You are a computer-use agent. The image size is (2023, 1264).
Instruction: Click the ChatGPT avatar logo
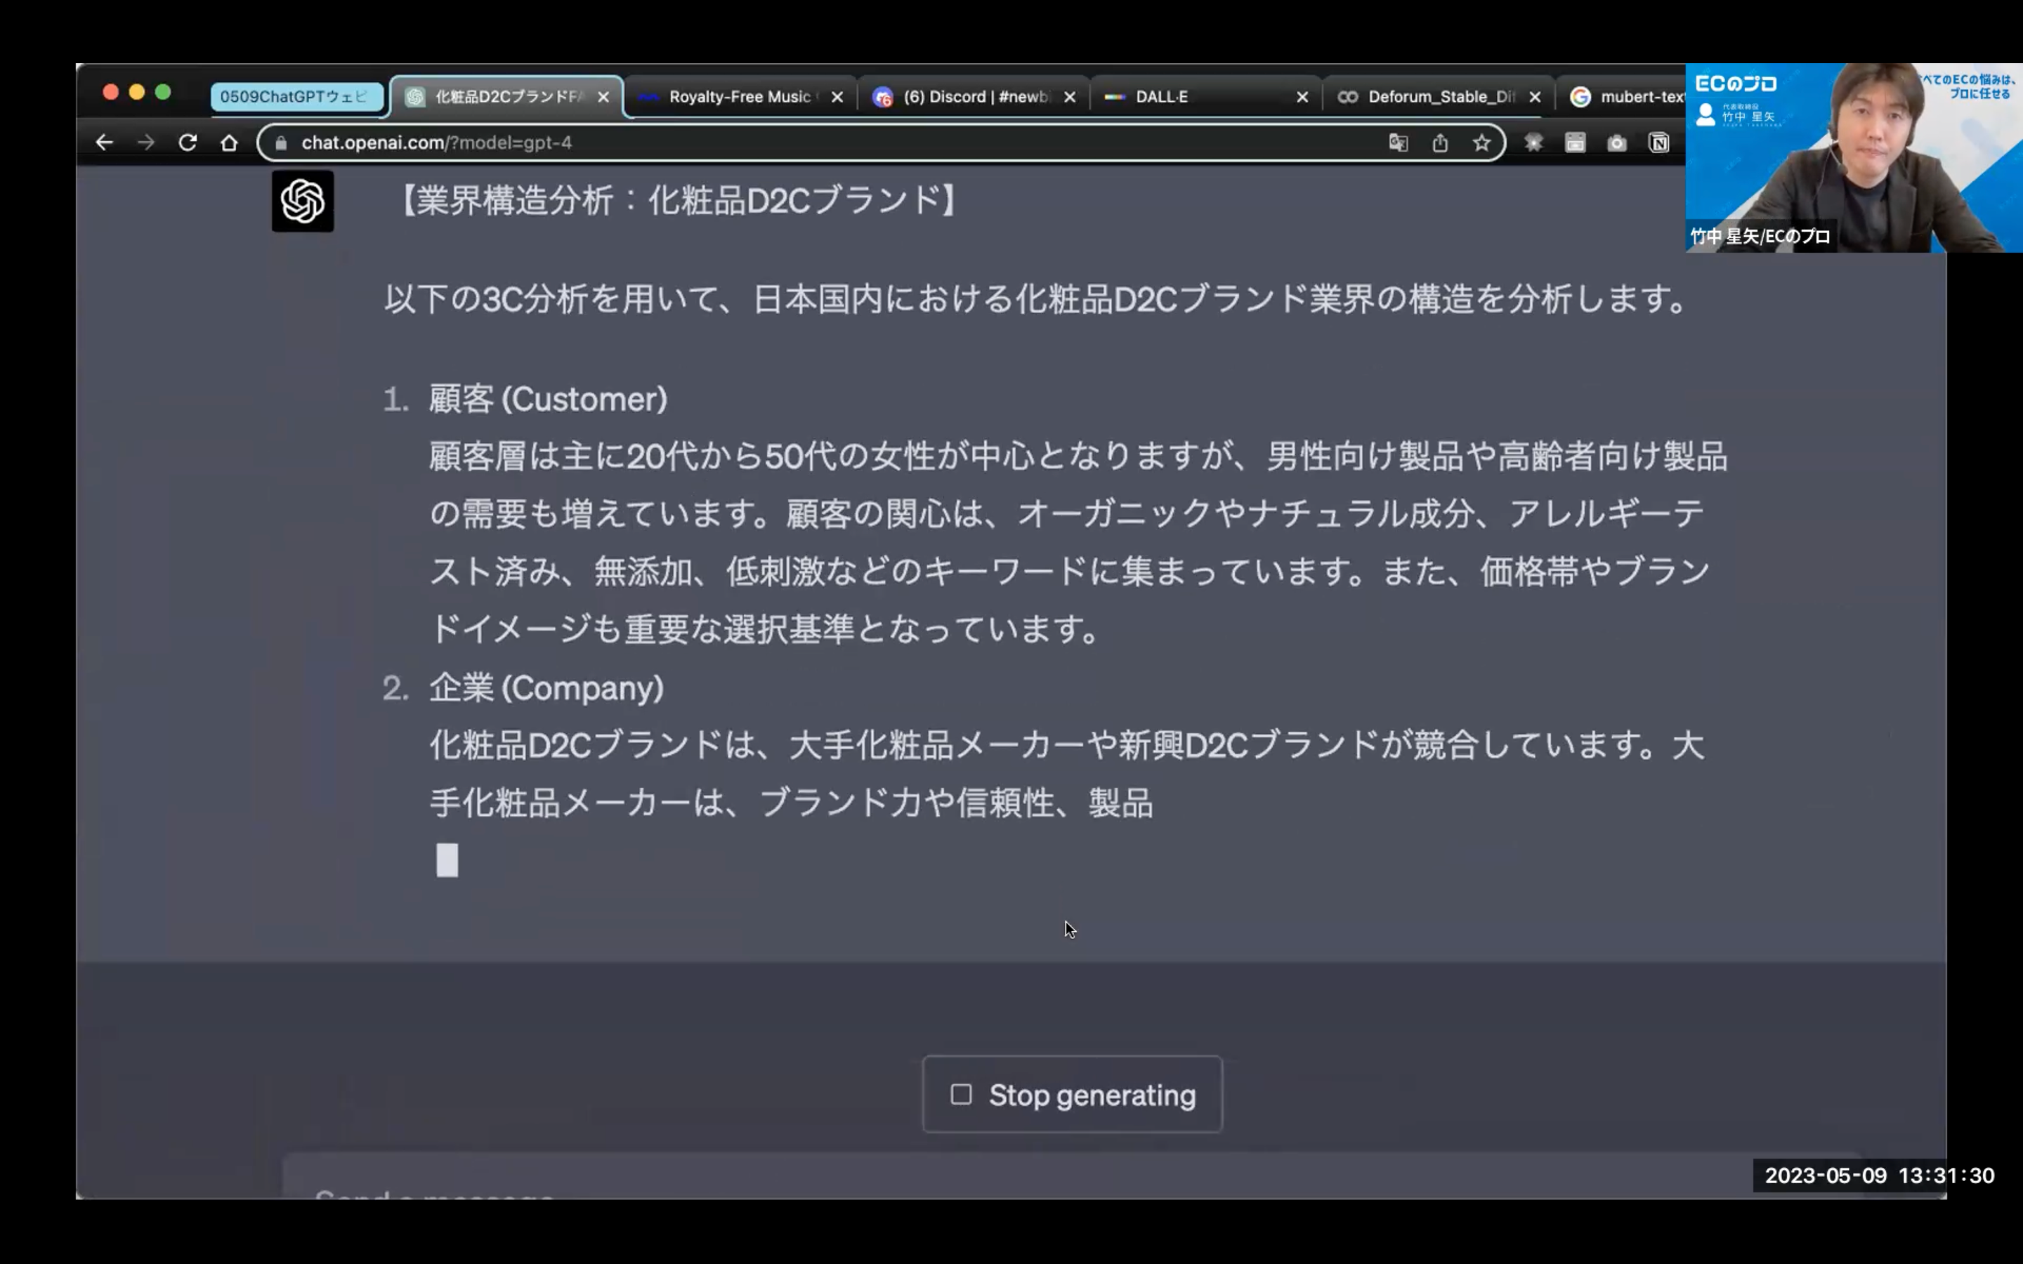click(303, 202)
